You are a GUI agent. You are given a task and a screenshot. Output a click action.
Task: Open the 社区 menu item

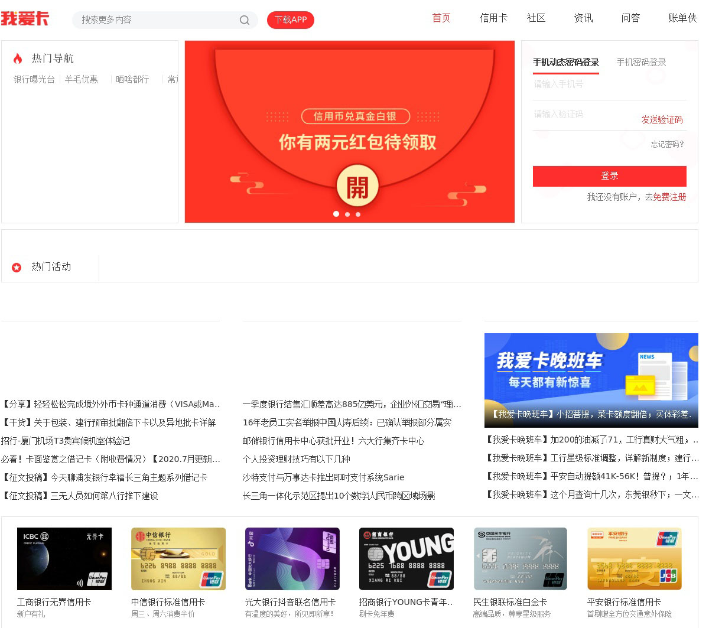536,18
